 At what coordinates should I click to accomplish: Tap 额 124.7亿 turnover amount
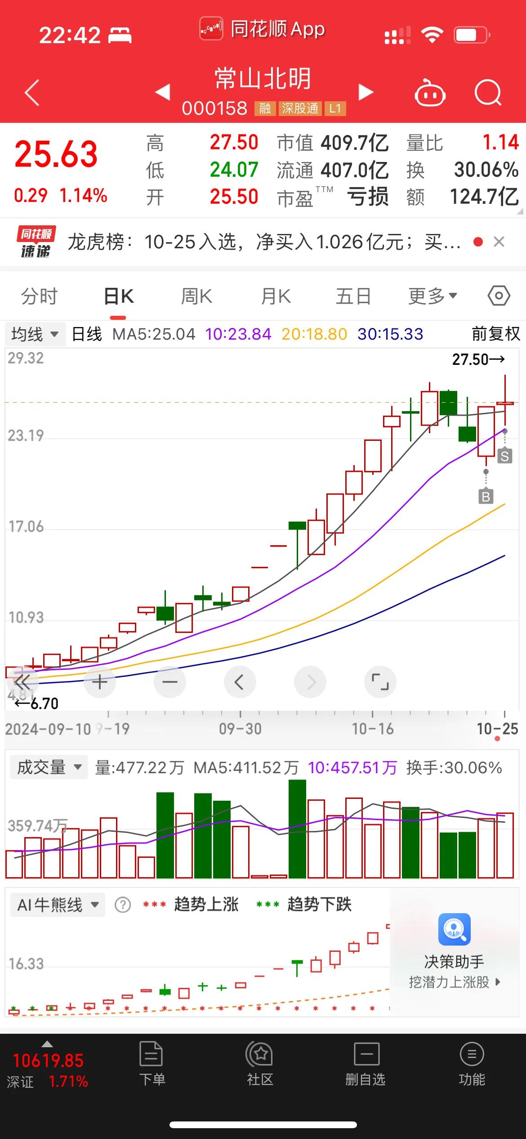click(x=485, y=197)
